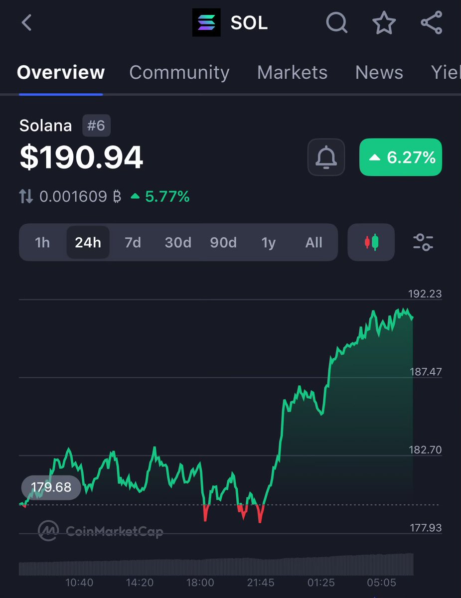Set a price alert bell
Screen dimensions: 461x598
[326, 157]
